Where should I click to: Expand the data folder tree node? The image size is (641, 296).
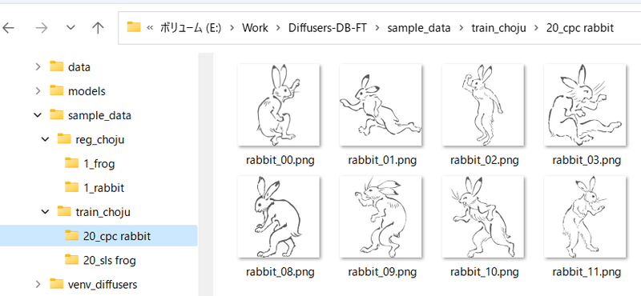click(x=38, y=66)
